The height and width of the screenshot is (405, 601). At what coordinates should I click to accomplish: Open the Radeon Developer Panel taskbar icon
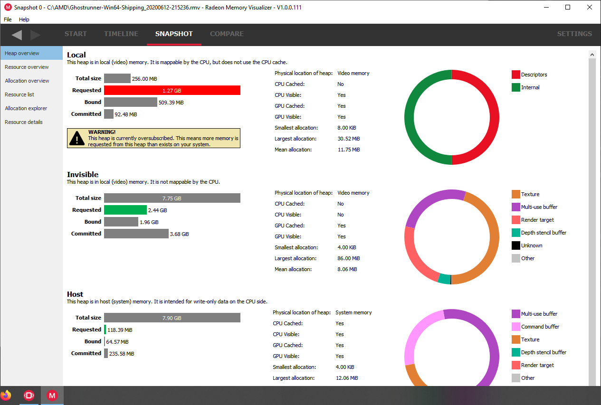(x=29, y=395)
